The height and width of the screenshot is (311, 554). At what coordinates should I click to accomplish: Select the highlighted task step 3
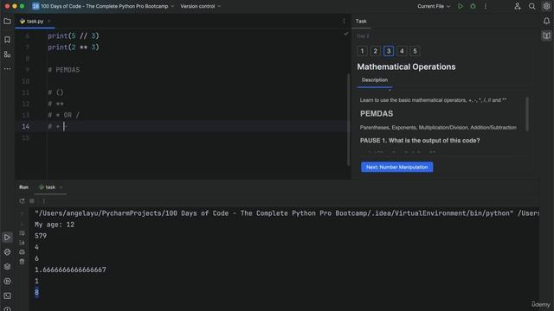(x=389, y=51)
